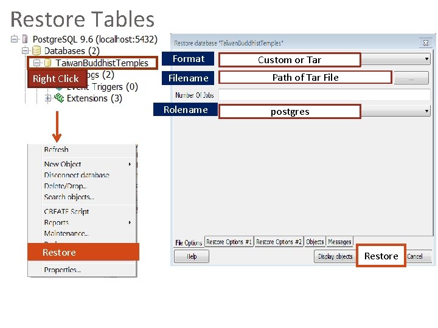Click the Format combo box field
Viewport: 438px width, 328px height.
tap(324, 60)
